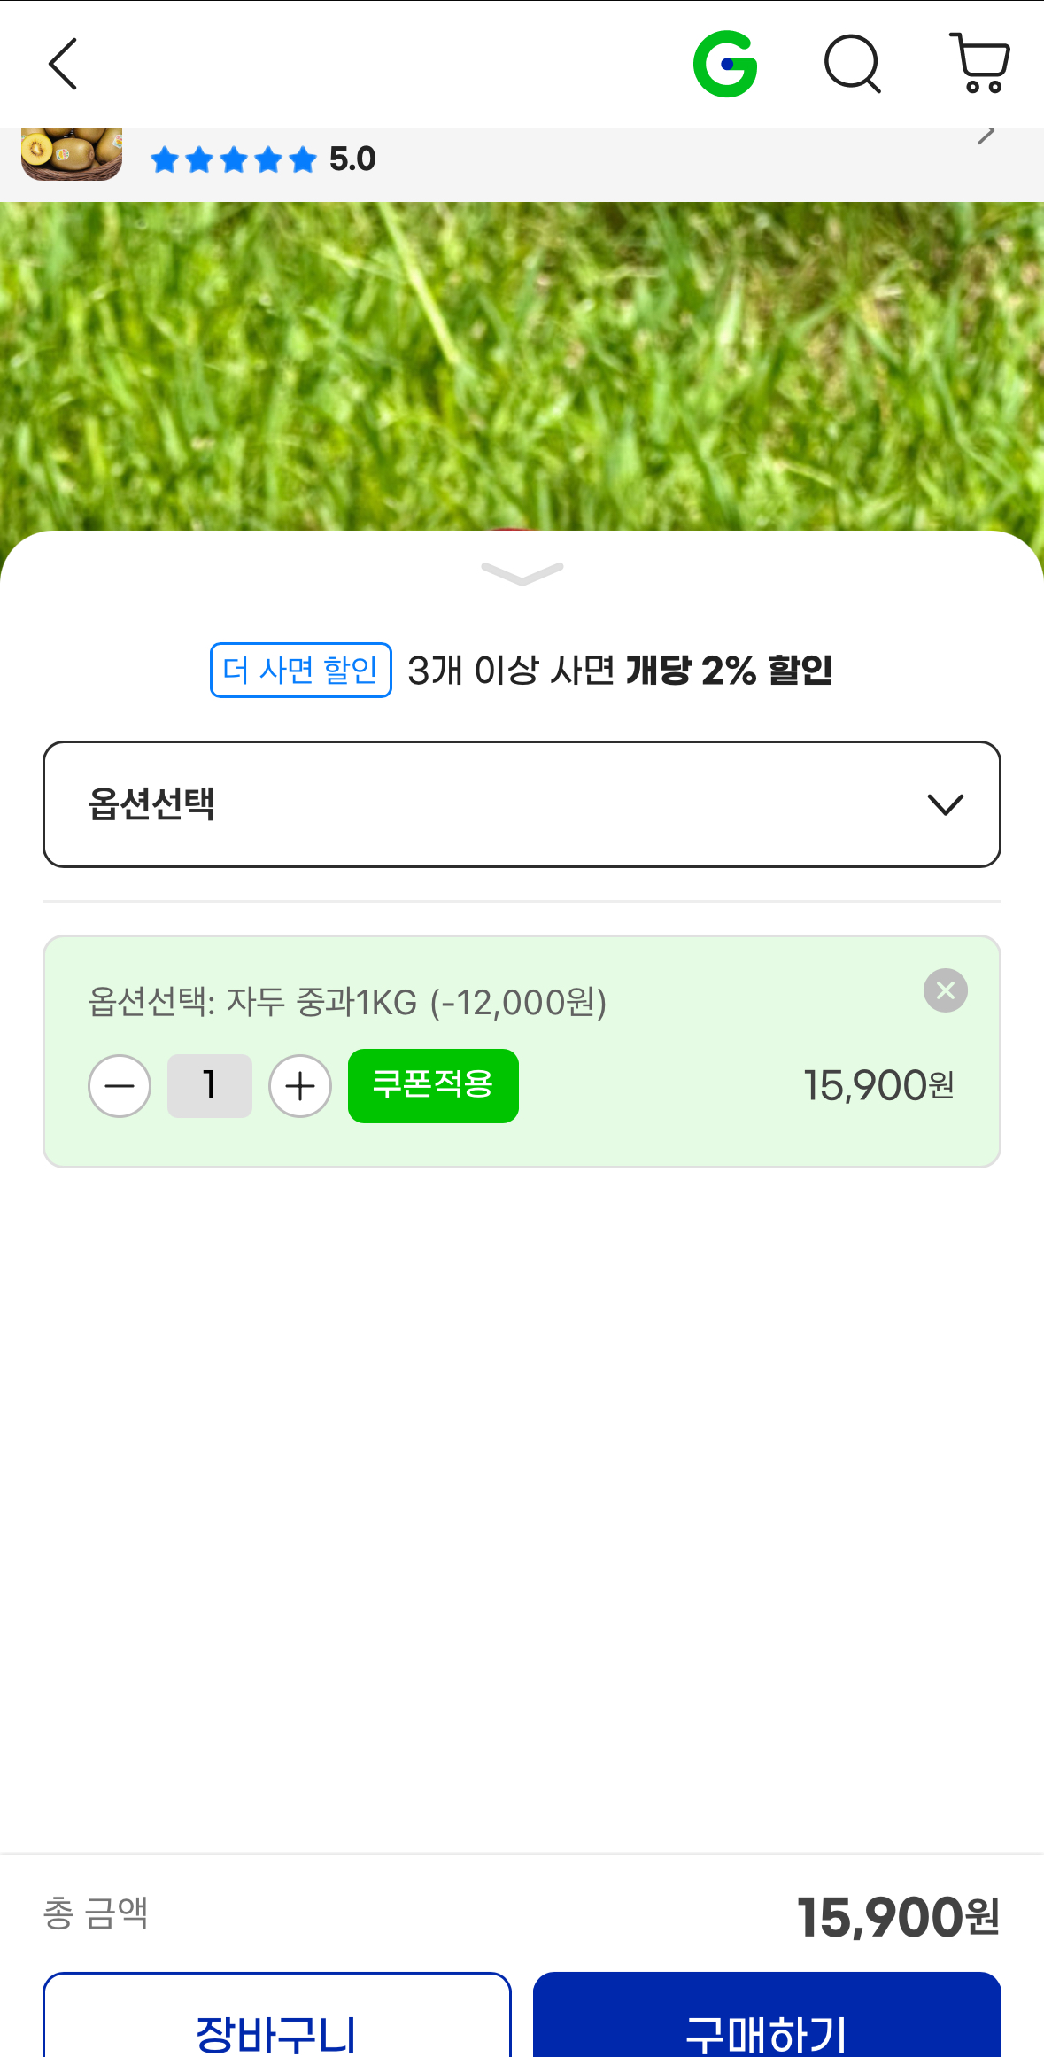Remove selected 자두 중과1KG option
This screenshot has height=2057, width=1044.
(946, 990)
